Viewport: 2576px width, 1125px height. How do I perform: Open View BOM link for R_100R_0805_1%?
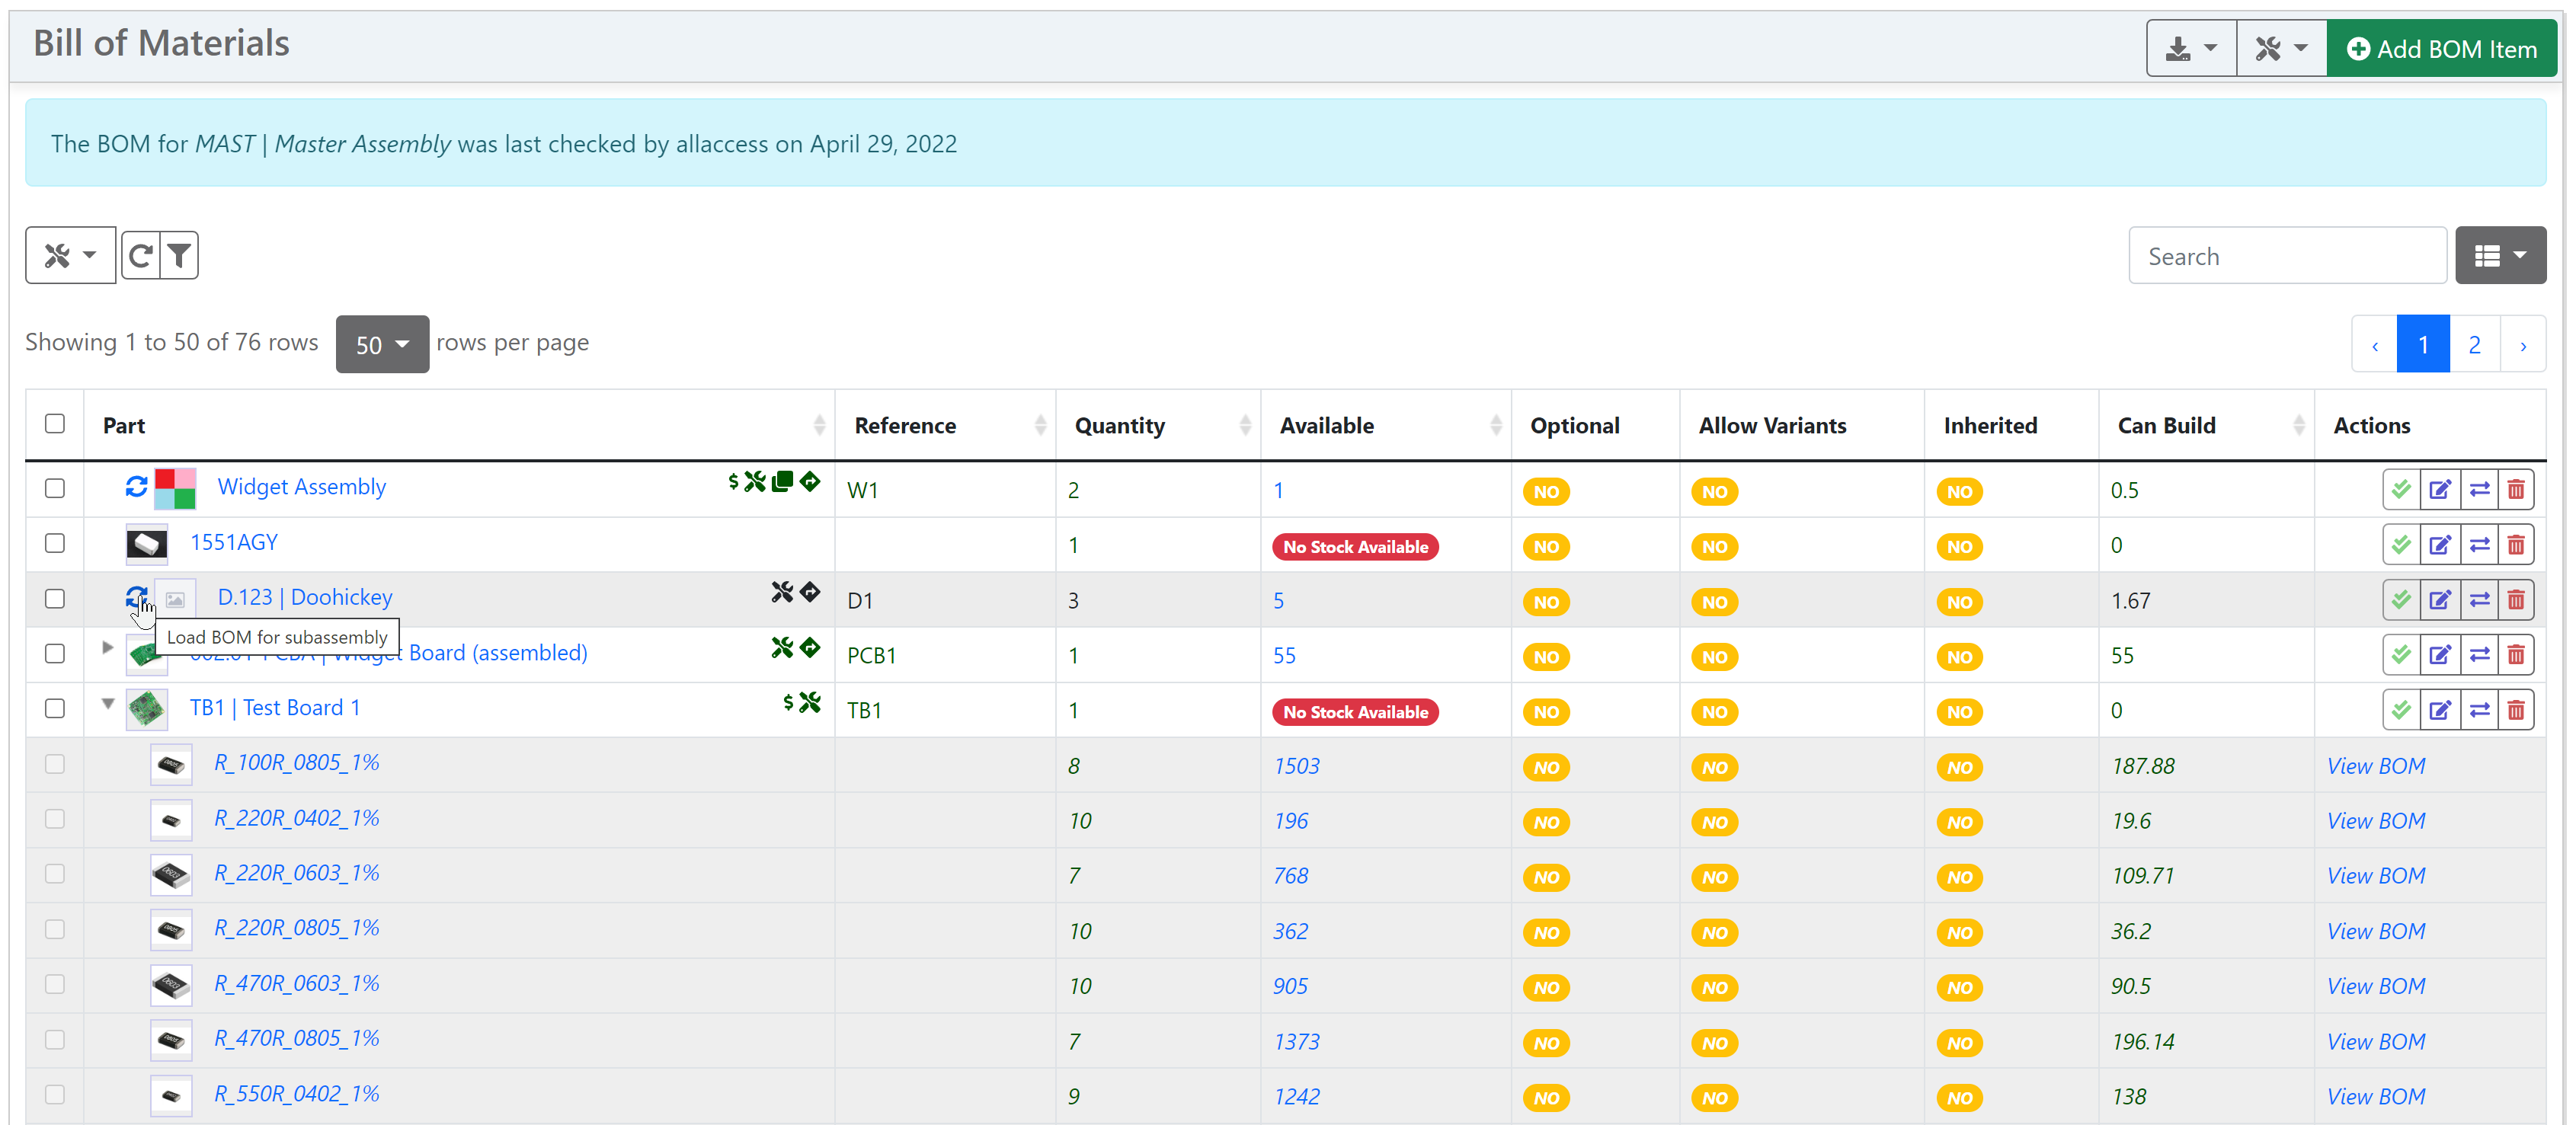2375,766
